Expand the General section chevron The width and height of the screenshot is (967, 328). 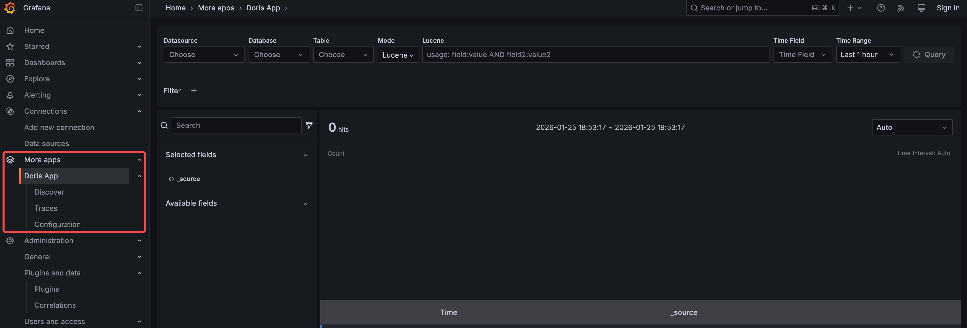pyautogui.click(x=139, y=257)
